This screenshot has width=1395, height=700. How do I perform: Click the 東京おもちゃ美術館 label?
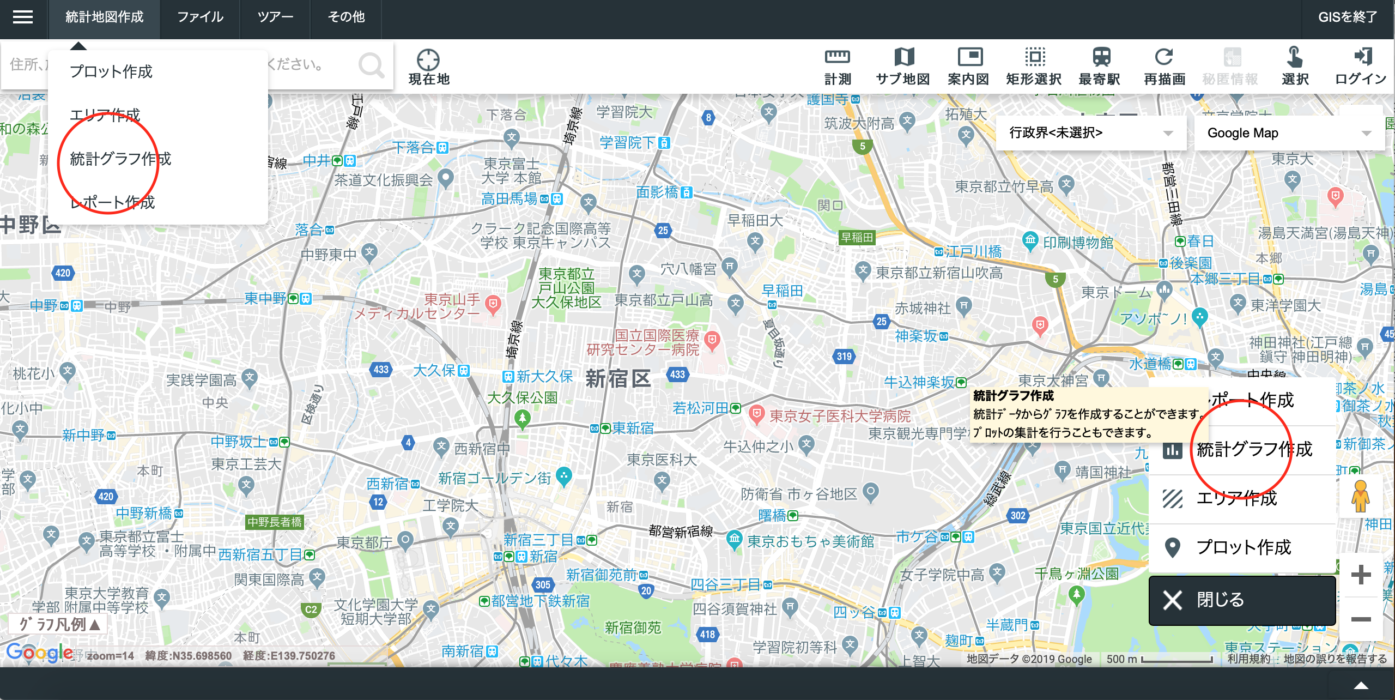tap(810, 541)
